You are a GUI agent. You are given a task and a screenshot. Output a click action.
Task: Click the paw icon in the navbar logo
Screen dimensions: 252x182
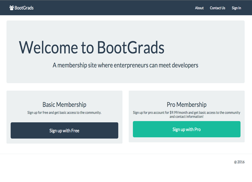11,8
